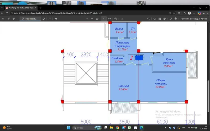Open a new browser tab
This screenshot has width=210, height=131.
pyautogui.click(x=40, y=8)
